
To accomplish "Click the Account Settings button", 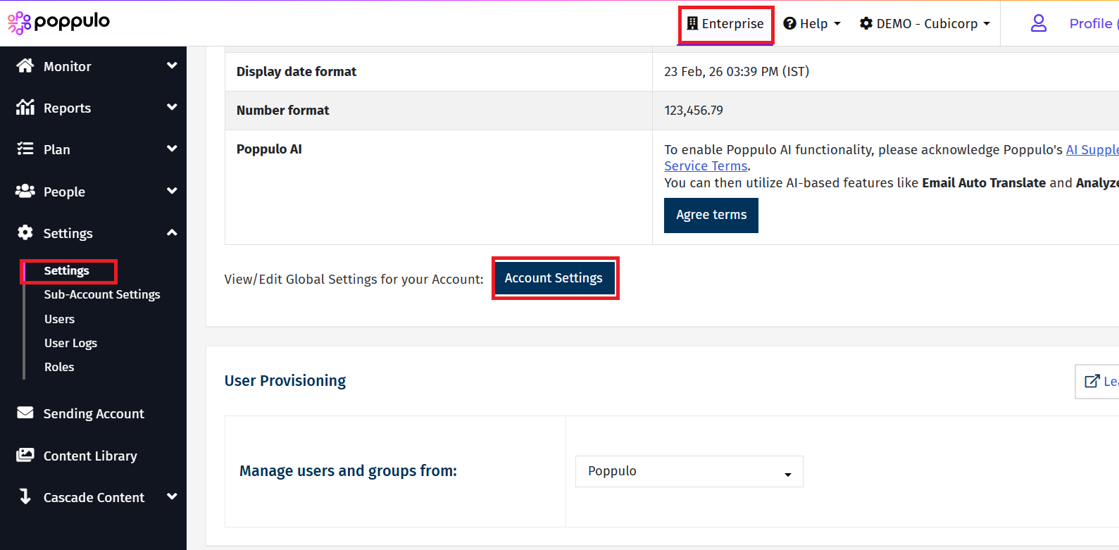I will pyautogui.click(x=554, y=278).
